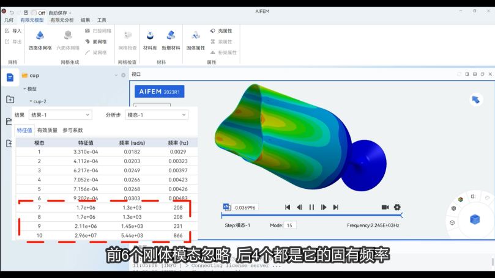The width and height of the screenshot is (495, 278).
Task: Jump to last animation frame
Action: click(x=335, y=207)
